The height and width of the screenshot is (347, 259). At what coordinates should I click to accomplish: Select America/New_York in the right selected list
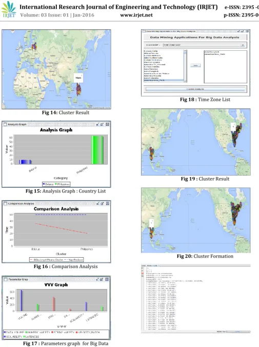[x=214, y=54]
